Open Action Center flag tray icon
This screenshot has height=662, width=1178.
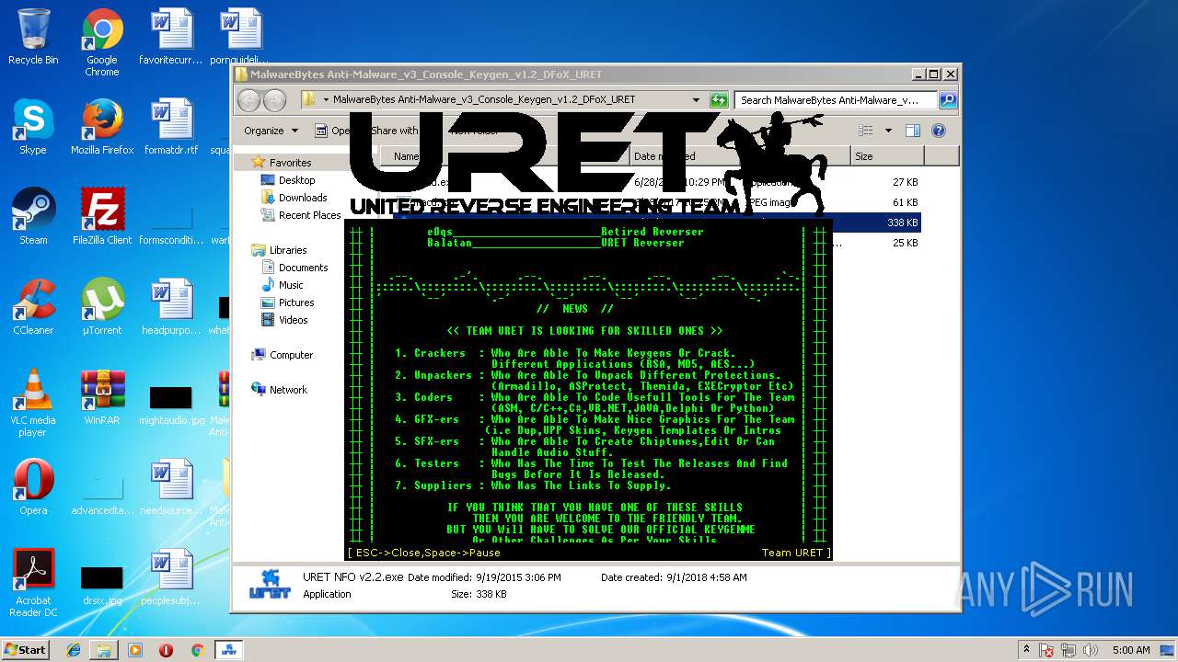pyautogui.click(x=1046, y=650)
